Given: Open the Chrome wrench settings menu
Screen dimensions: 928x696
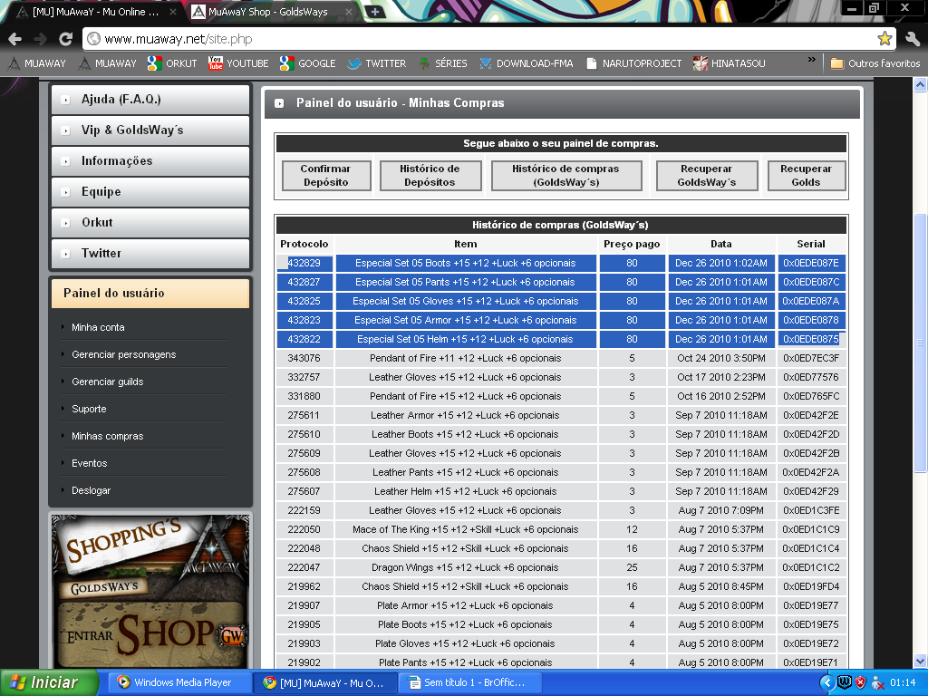Looking at the screenshot, I should (x=912, y=39).
